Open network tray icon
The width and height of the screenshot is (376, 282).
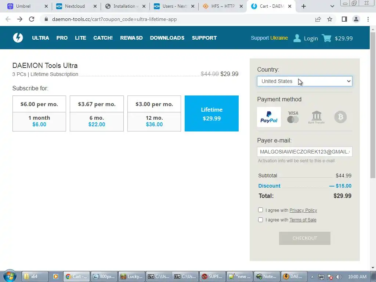321,277
